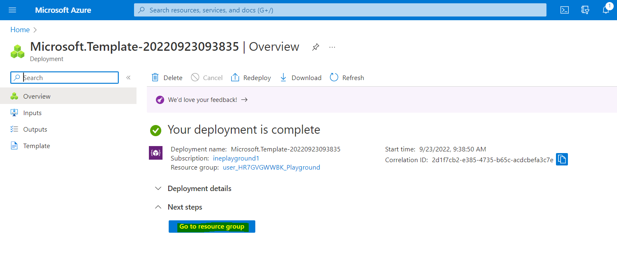
Task: Download the deployment template
Action: 301,78
